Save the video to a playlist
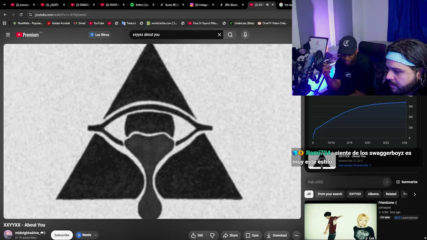The width and height of the screenshot is (427, 240). tap(252, 235)
